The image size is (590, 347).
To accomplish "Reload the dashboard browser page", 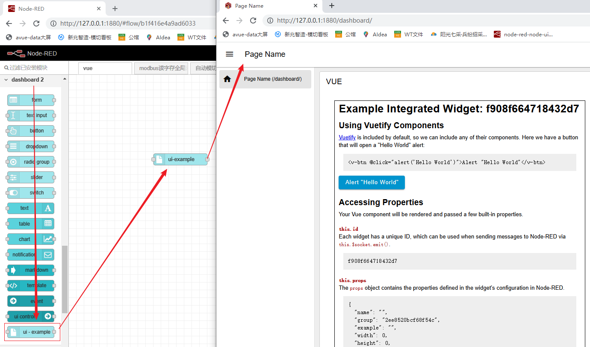I will (253, 21).
